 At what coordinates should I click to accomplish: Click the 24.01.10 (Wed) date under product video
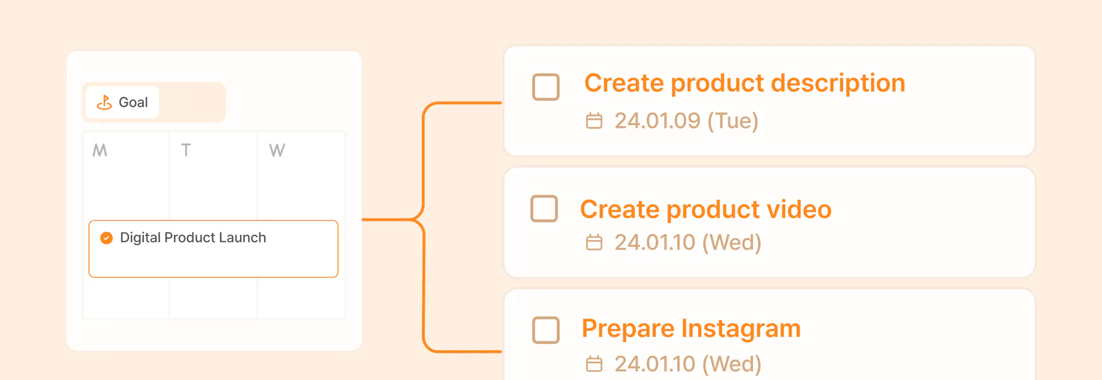coord(688,242)
